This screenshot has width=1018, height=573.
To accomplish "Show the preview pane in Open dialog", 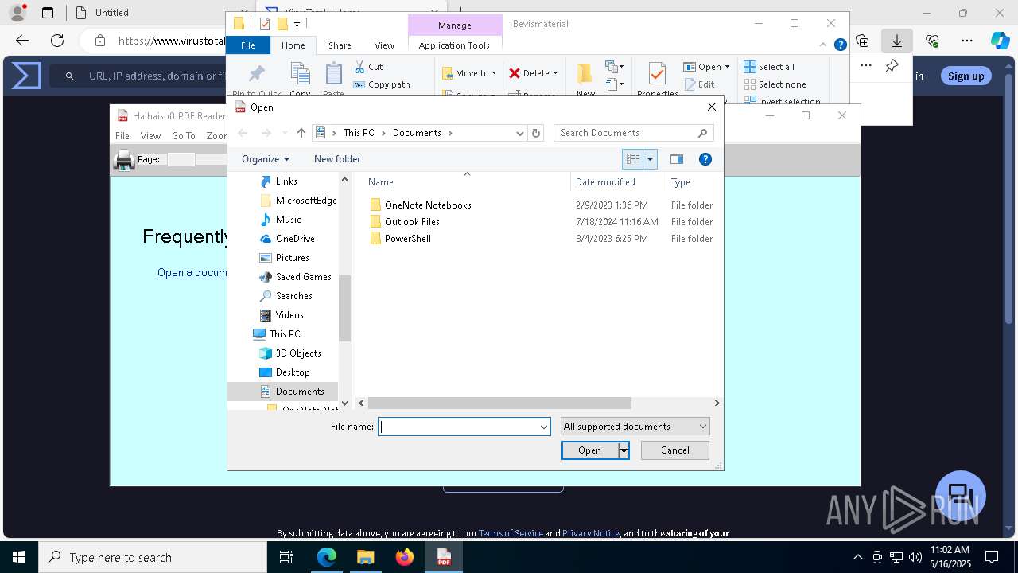I will [677, 159].
